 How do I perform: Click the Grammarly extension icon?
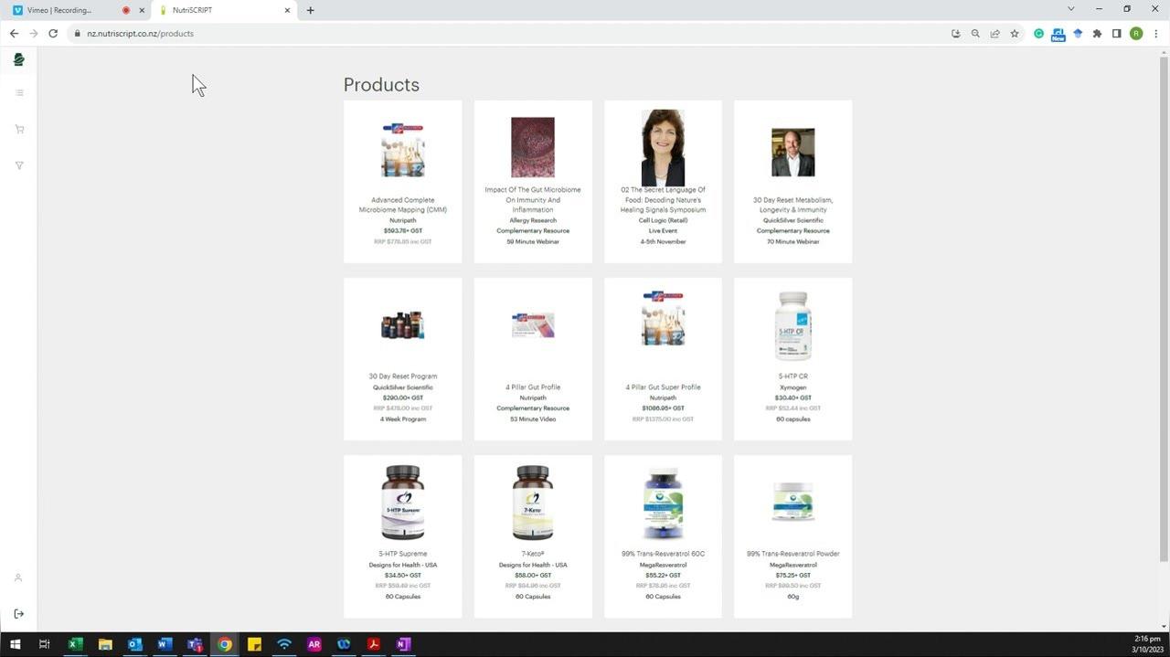[1038, 34]
